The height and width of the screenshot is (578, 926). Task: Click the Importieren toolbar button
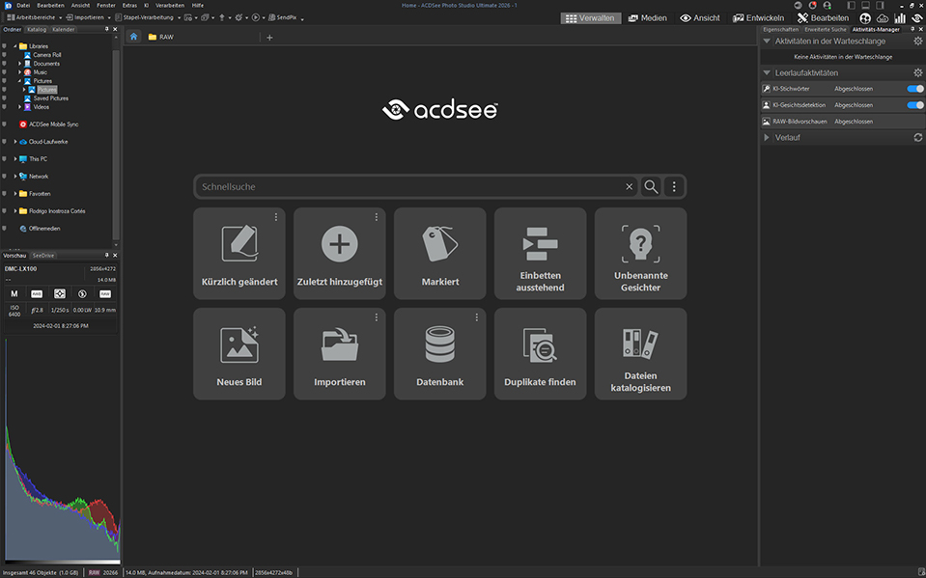[x=87, y=17]
